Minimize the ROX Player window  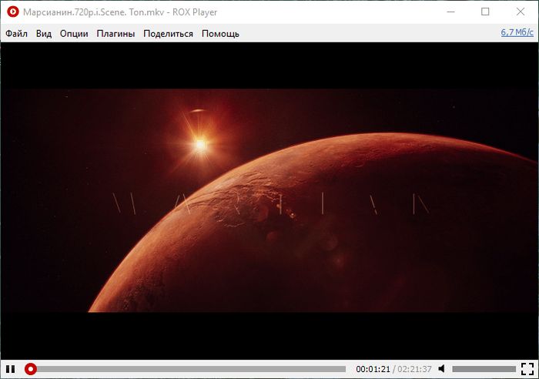450,12
